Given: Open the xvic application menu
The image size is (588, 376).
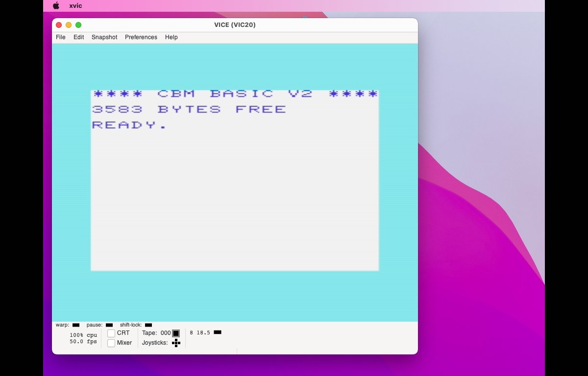Looking at the screenshot, I should [75, 6].
